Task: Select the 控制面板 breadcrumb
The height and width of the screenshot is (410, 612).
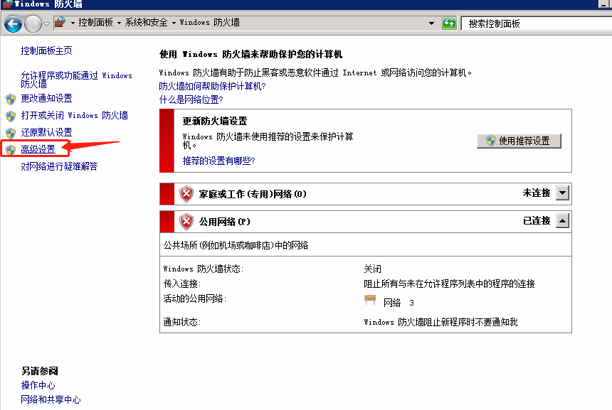Action: pyautogui.click(x=95, y=23)
